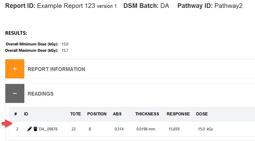Sort by the DOSE column header

(202, 114)
